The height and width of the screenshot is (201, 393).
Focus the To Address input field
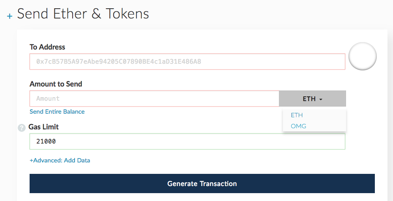(x=187, y=62)
